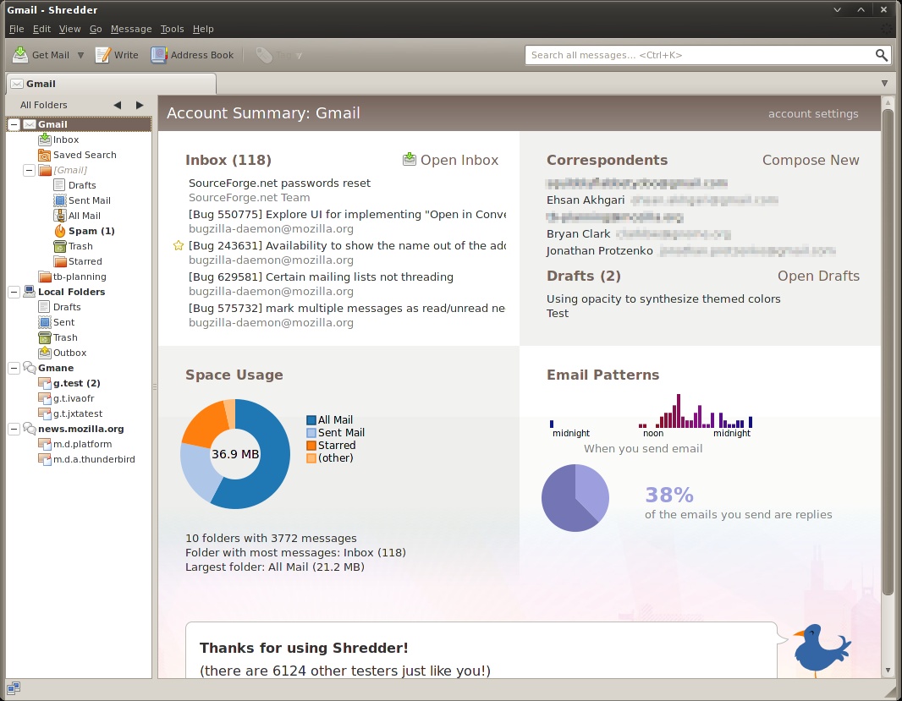The height and width of the screenshot is (701, 902).
Task: Open the Address Book icon
Action: click(158, 55)
